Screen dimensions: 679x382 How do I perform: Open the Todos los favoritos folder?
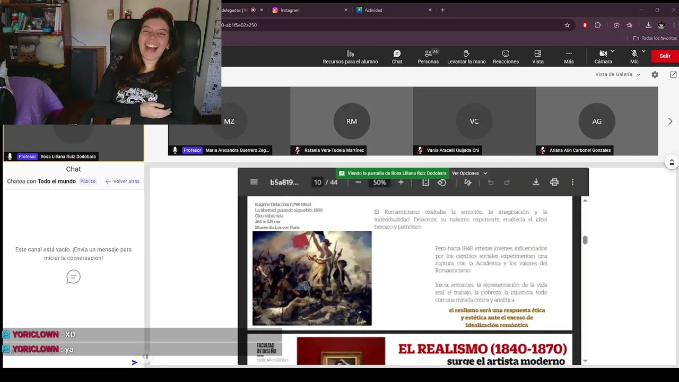pyautogui.click(x=655, y=38)
